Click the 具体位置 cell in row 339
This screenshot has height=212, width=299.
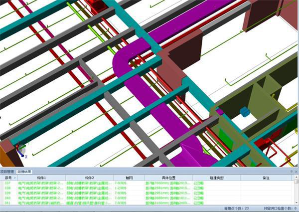(x=168, y=193)
